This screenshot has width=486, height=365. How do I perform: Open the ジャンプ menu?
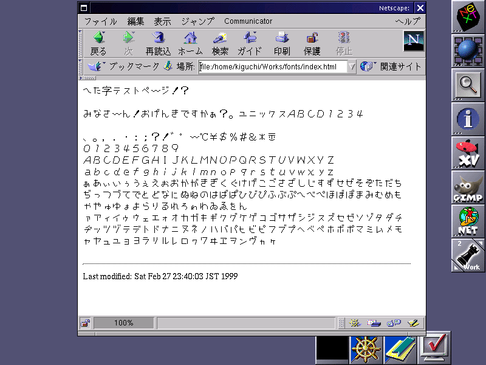point(198,21)
